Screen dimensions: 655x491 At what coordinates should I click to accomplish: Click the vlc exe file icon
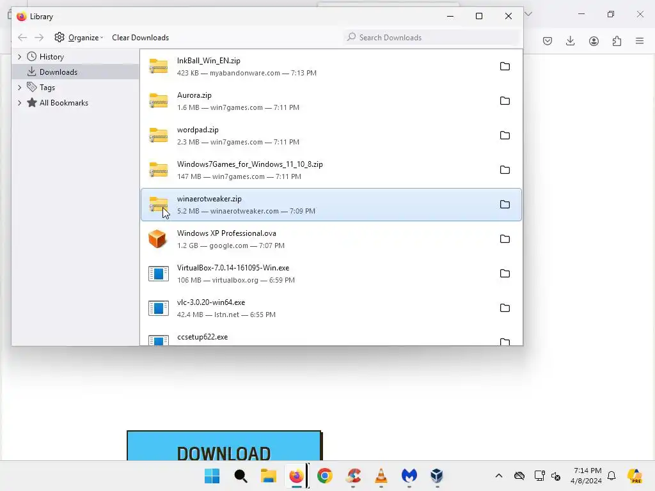click(159, 308)
